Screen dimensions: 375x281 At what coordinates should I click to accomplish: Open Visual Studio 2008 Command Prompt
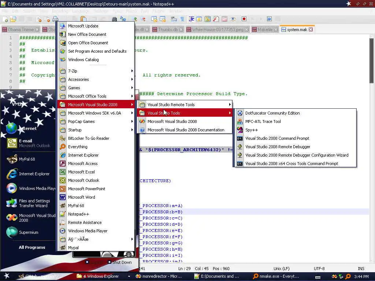point(296,138)
